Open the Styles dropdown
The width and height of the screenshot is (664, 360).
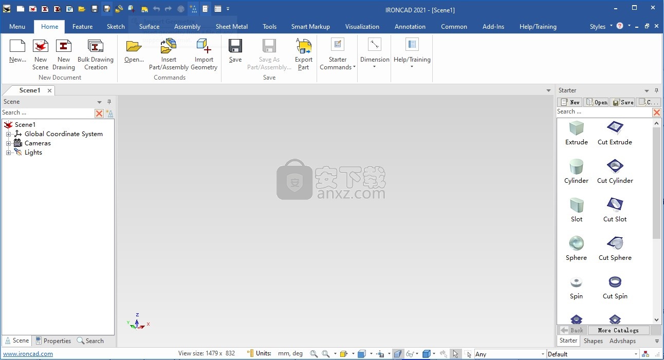pyautogui.click(x=601, y=27)
